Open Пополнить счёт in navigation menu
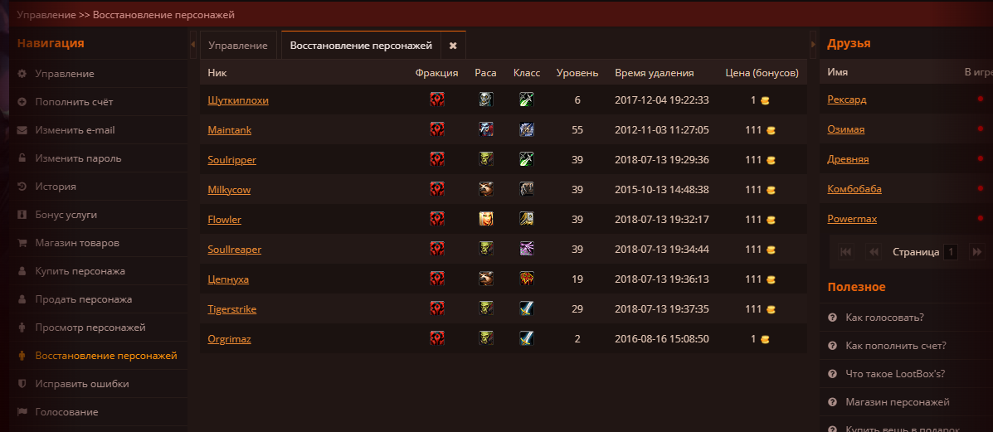Image resolution: width=993 pixels, height=432 pixels. click(74, 101)
